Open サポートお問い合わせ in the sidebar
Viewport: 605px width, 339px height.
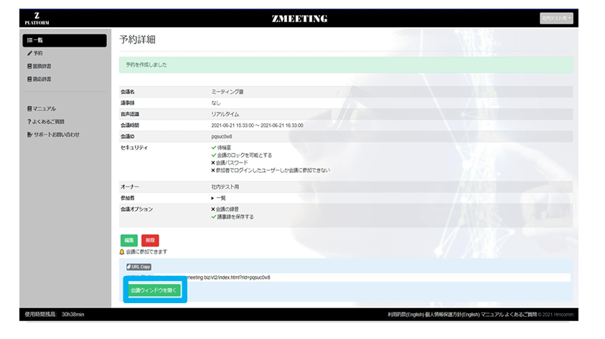coord(53,135)
